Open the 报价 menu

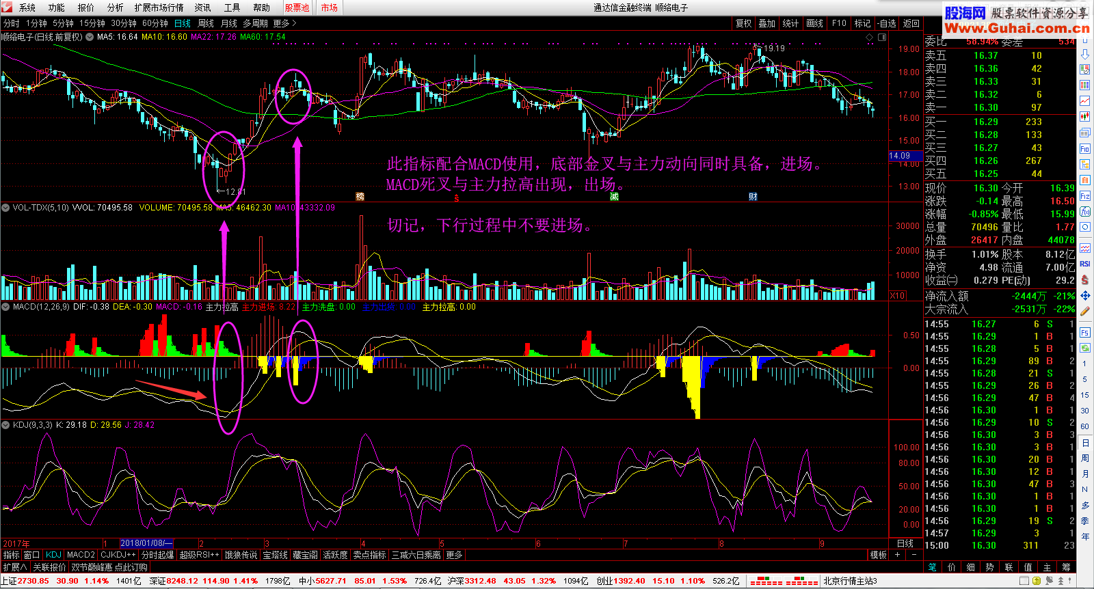pyautogui.click(x=86, y=8)
